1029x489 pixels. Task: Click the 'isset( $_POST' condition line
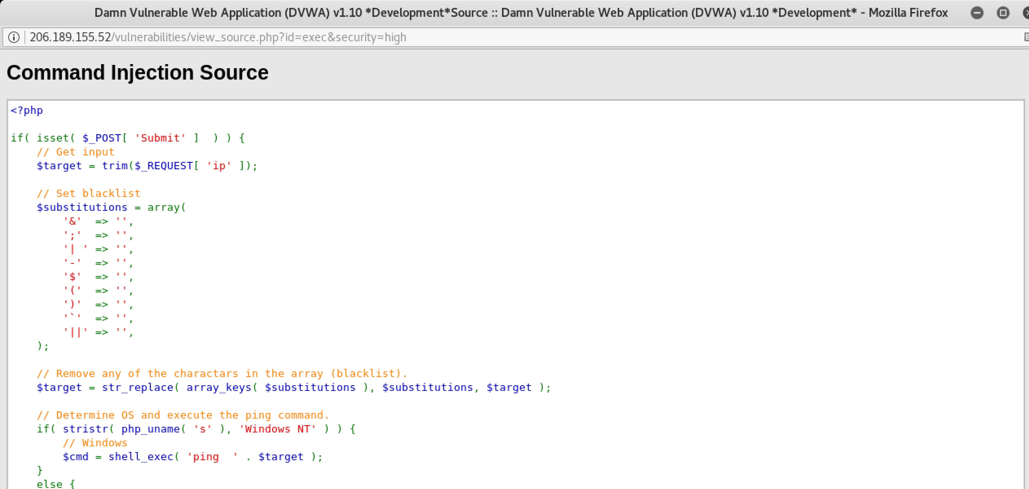click(127, 138)
